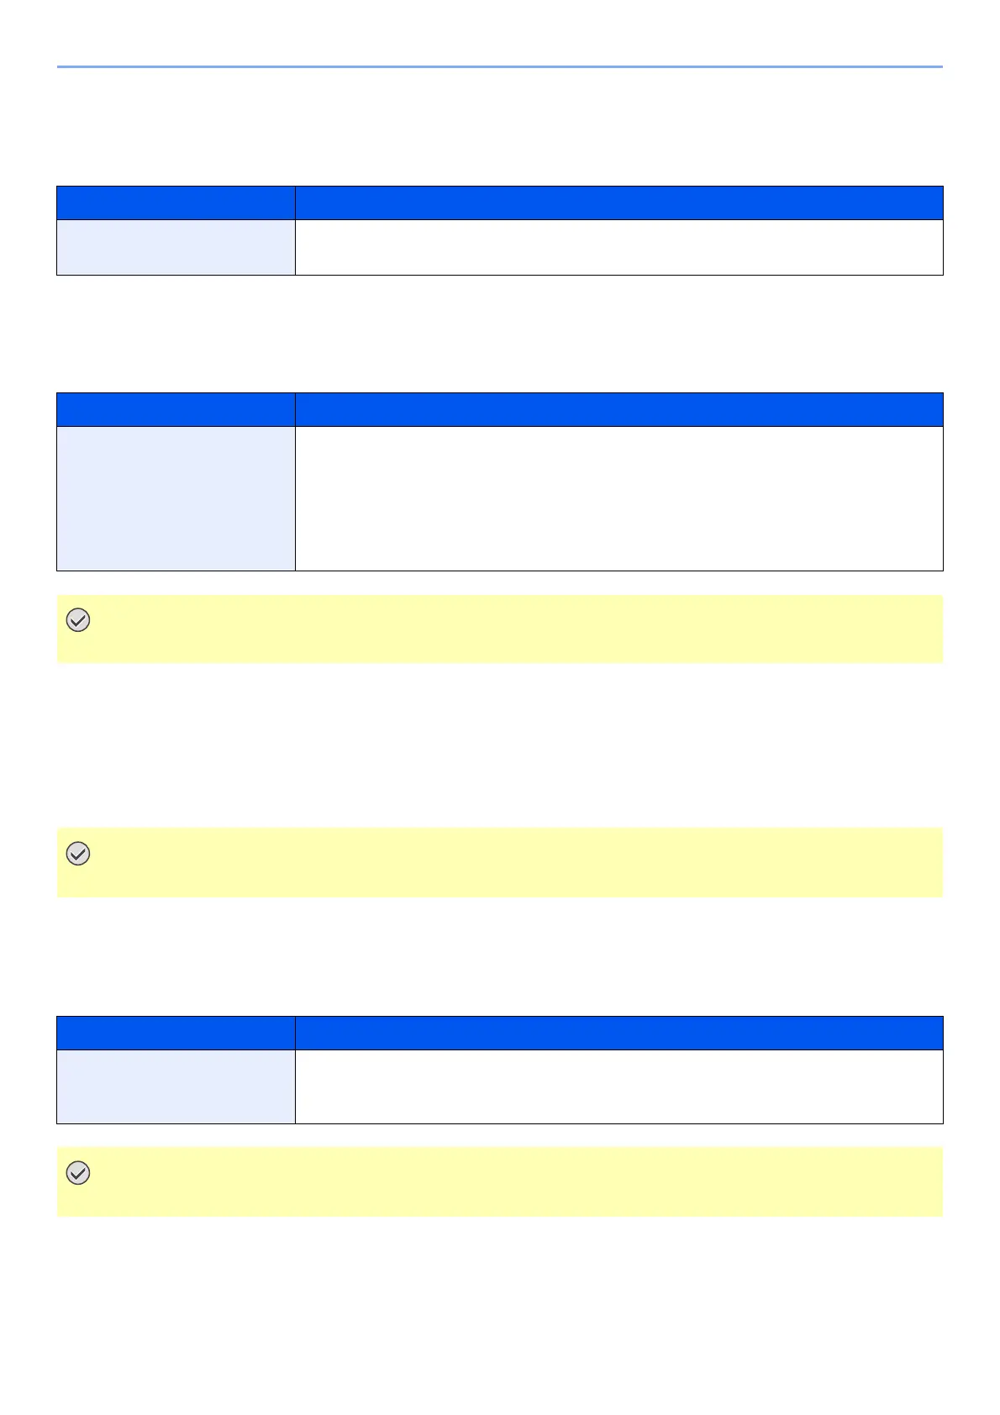
Task: Select the light-blue body cell of the middle table
Action: pos(176,498)
